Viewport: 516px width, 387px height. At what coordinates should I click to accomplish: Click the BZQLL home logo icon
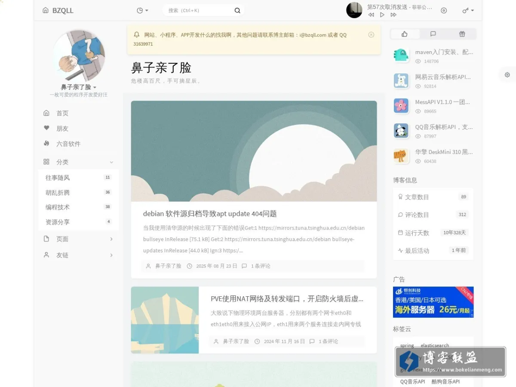[46, 10]
